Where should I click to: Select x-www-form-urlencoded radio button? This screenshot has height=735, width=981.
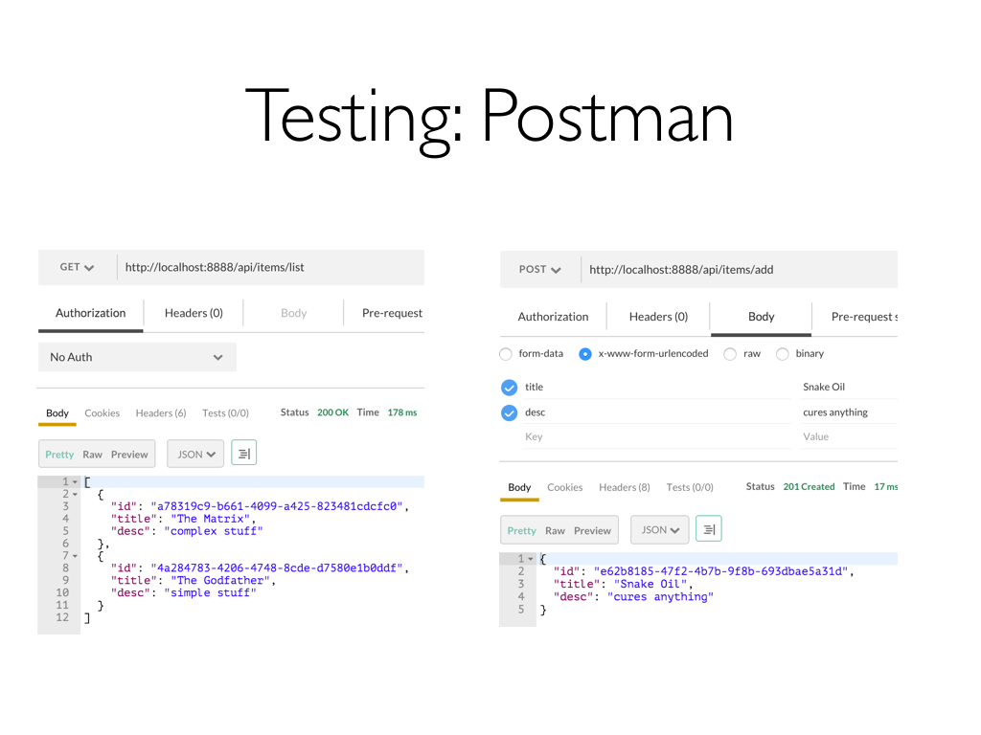tap(585, 354)
